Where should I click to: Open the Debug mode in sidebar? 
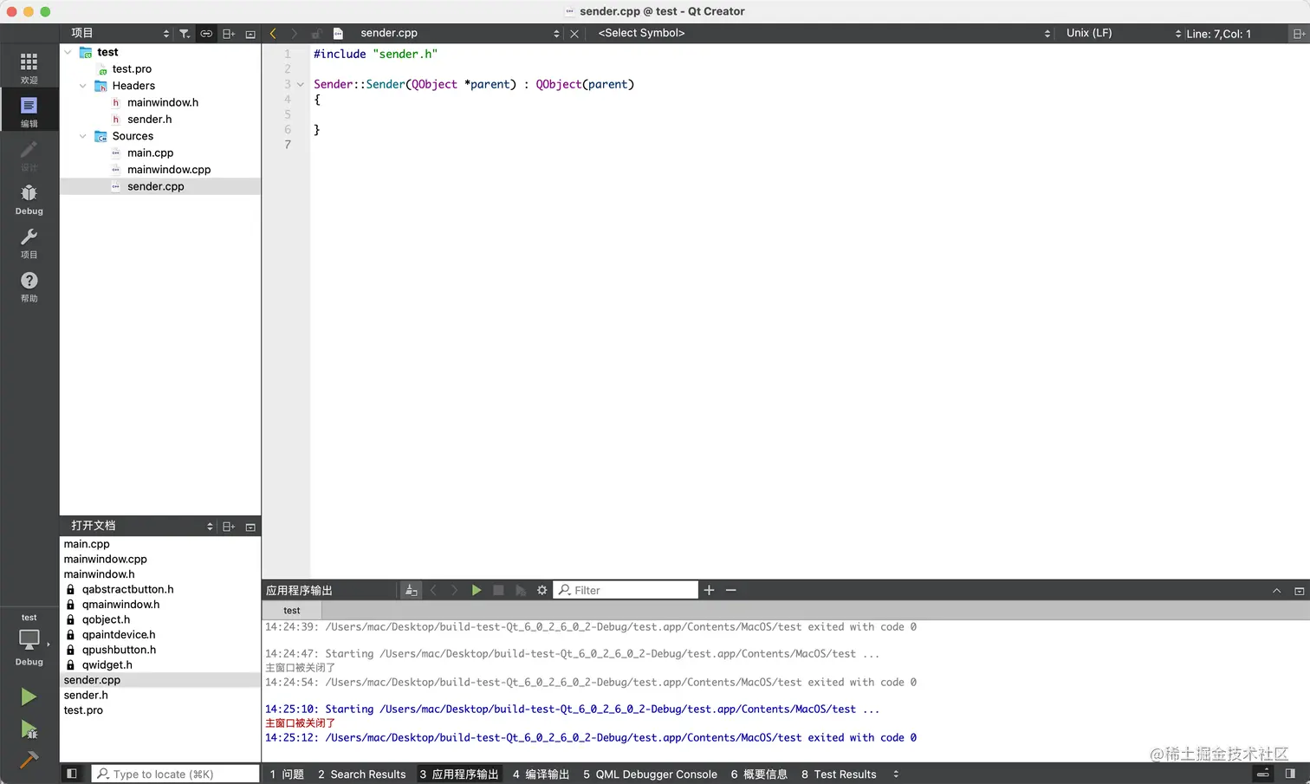[29, 198]
